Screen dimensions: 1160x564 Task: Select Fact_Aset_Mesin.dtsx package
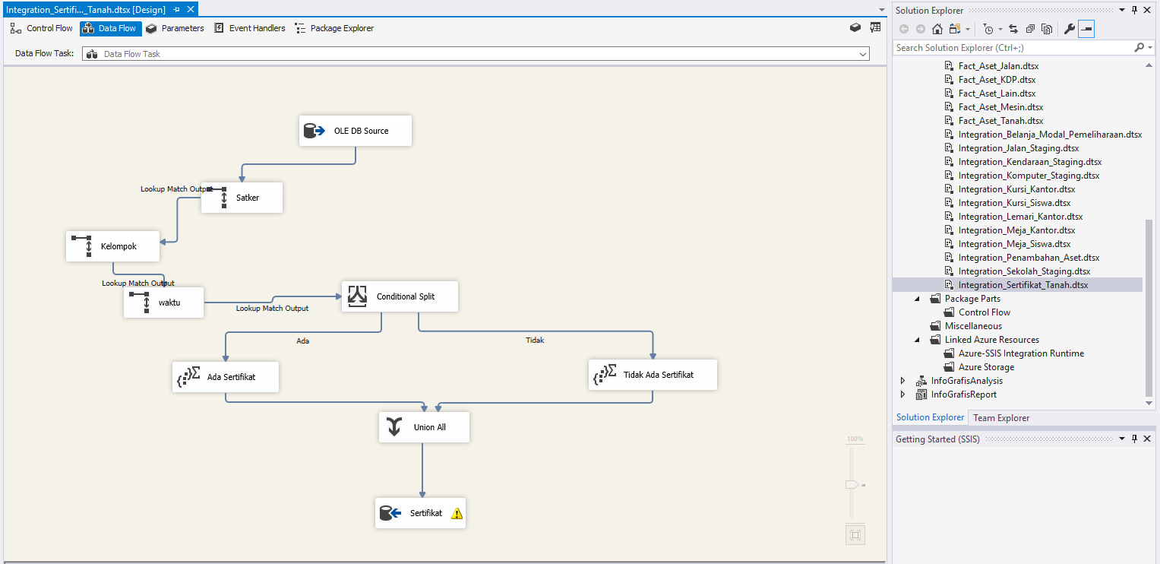tap(1000, 107)
